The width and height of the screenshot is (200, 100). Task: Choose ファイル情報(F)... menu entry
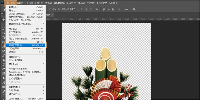[x=26, y=99]
